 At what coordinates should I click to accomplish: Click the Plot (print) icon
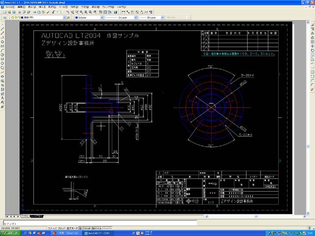tap(20, 12)
